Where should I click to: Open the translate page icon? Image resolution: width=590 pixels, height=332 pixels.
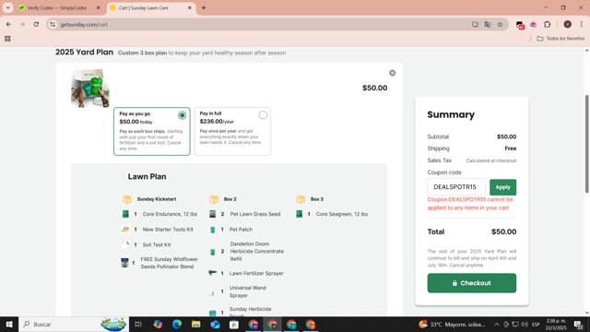[x=488, y=25]
